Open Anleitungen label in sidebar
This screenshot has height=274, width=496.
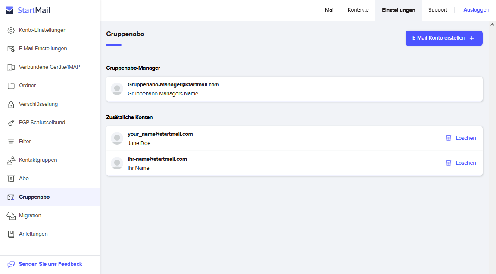pyautogui.click(x=33, y=234)
